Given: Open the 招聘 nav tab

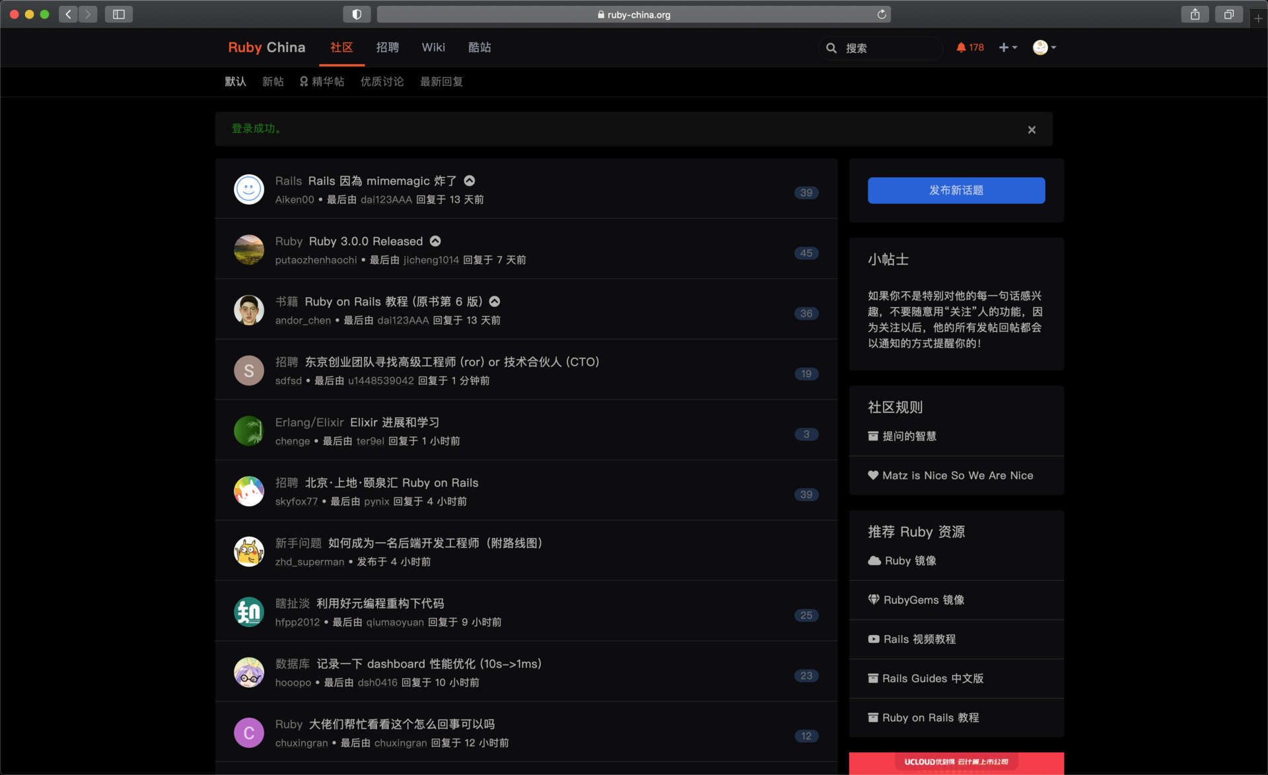Looking at the screenshot, I should pyautogui.click(x=387, y=48).
